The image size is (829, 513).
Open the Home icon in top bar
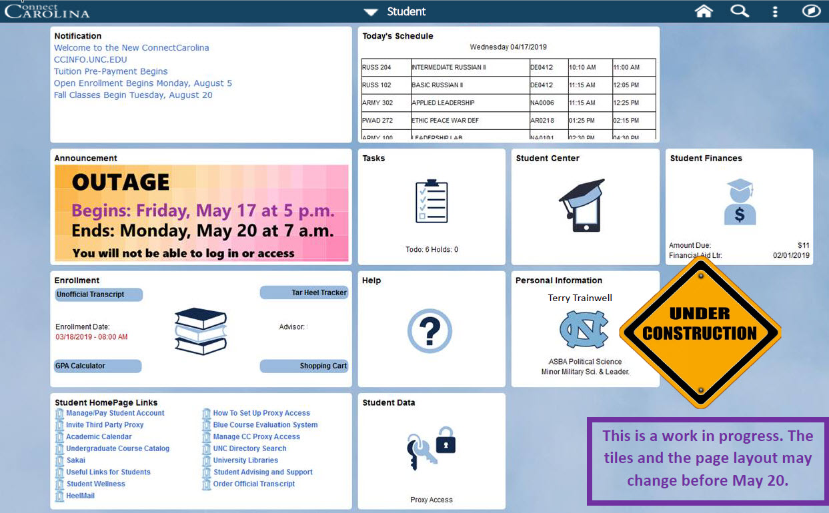[704, 11]
